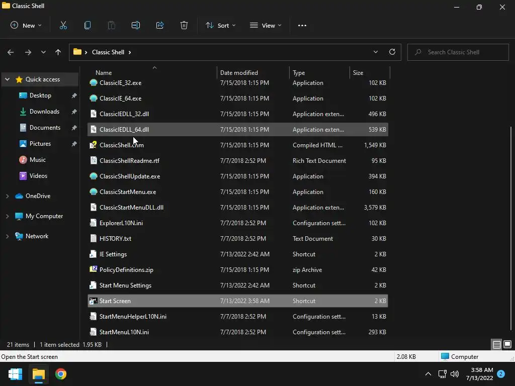515x386 pixels.
Task: Click the Share icon in toolbar
Action: point(160,25)
